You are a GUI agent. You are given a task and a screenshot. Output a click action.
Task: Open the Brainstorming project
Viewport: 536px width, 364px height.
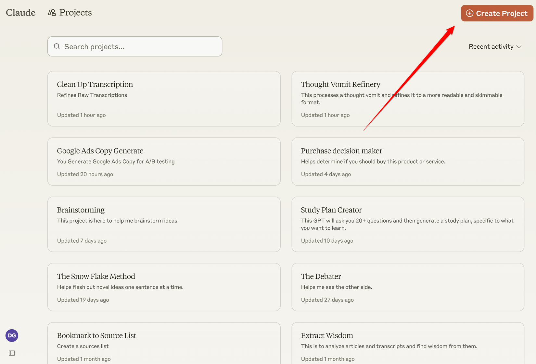point(164,224)
